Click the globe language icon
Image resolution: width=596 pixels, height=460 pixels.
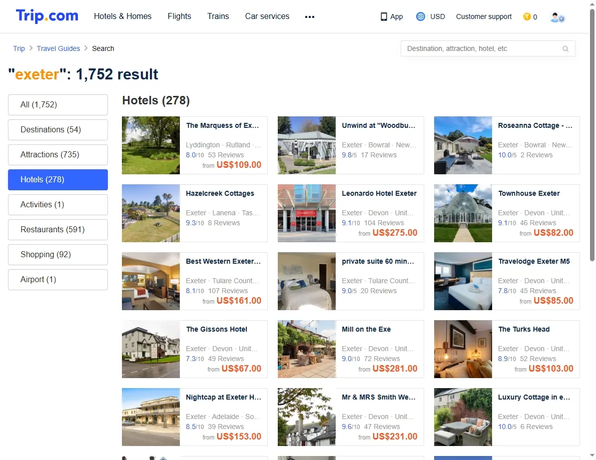tap(420, 16)
